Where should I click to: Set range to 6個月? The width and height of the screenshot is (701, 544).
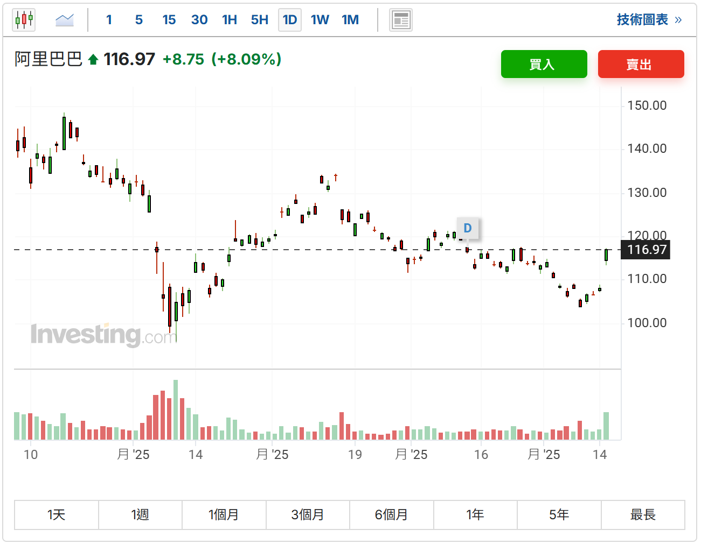(x=392, y=515)
